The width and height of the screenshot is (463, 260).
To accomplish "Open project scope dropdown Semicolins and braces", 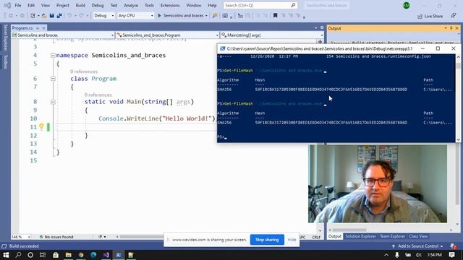I will click(x=63, y=35).
